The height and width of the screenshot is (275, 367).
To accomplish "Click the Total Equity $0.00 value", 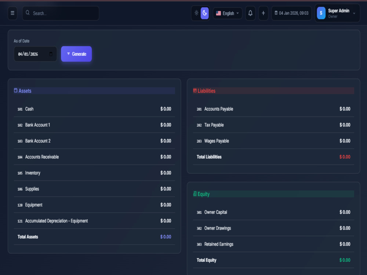I will (345, 260).
